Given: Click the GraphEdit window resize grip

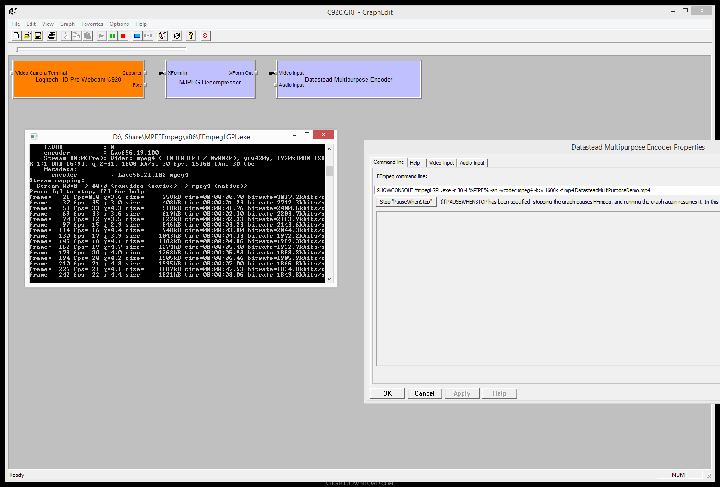Looking at the screenshot, I should click(708, 475).
